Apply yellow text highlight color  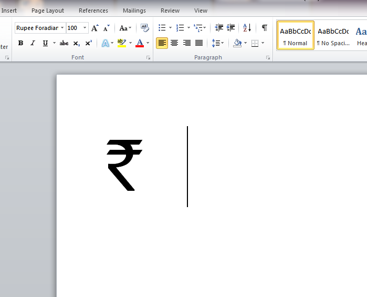click(122, 43)
